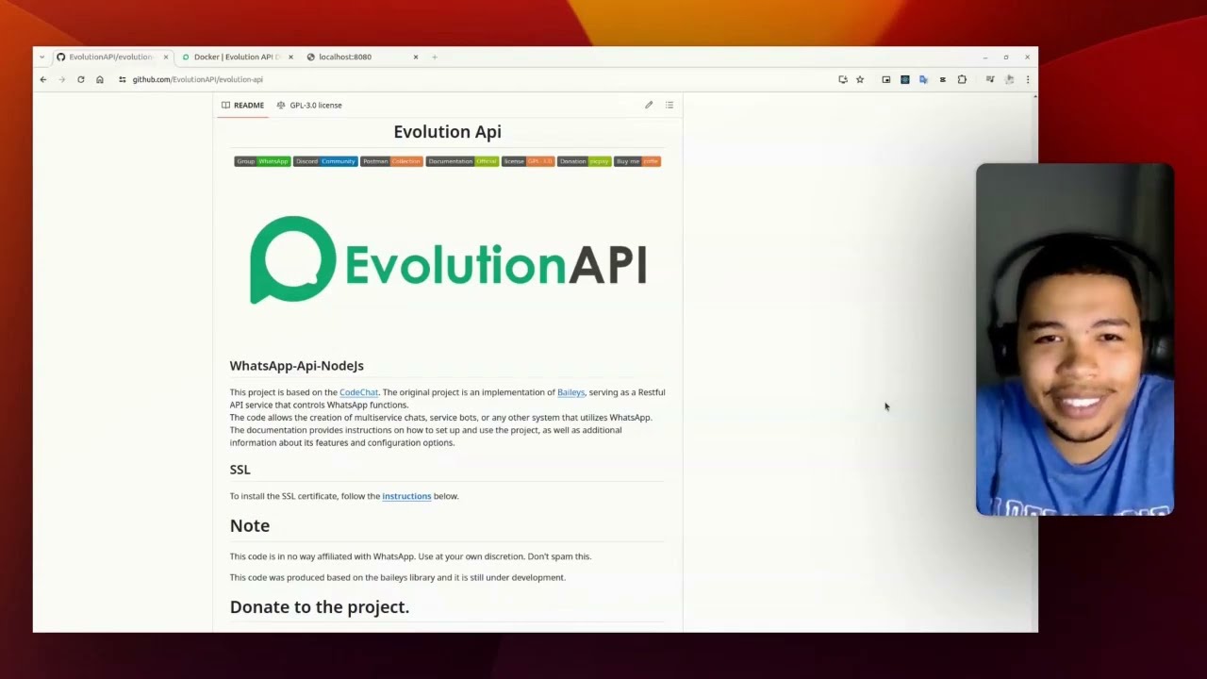This screenshot has width=1207, height=679.
Task: Click the WhatsApp-Api-NodeJs heading
Action: click(x=296, y=366)
